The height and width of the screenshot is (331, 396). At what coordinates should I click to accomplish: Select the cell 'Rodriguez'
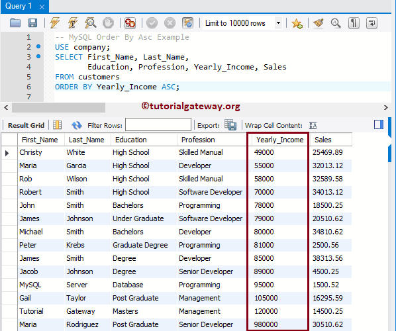tap(87, 324)
